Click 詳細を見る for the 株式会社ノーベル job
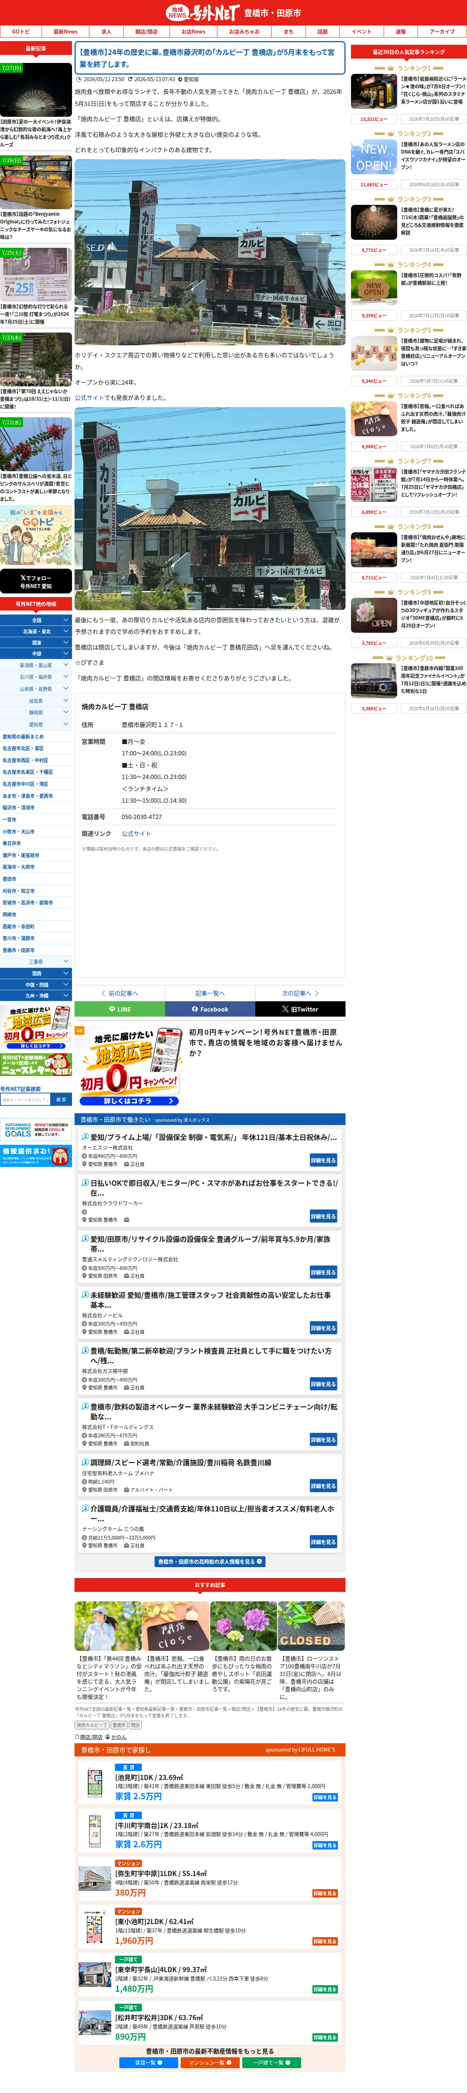The image size is (467, 2094). 323,1328
